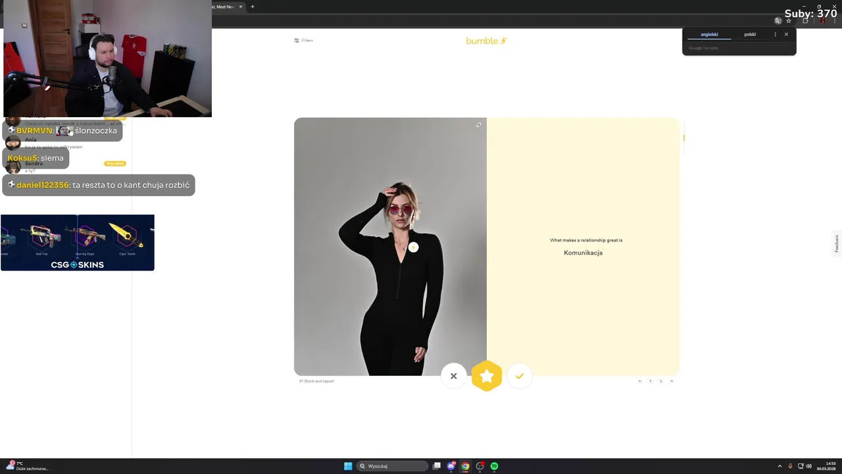This screenshot has width=842, height=474.
Task: Open Translate popup more options menu
Action: pos(775,34)
